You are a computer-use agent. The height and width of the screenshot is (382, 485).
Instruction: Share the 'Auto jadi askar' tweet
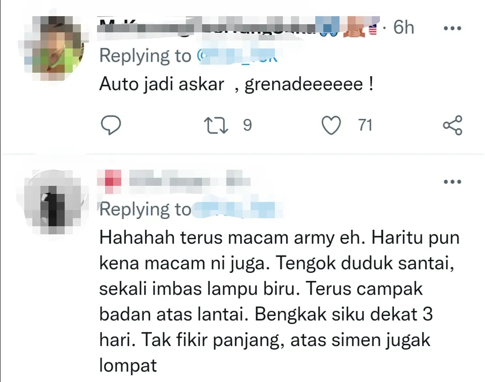(x=453, y=125)
